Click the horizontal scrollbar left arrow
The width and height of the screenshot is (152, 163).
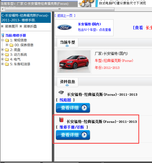[3, 9]
